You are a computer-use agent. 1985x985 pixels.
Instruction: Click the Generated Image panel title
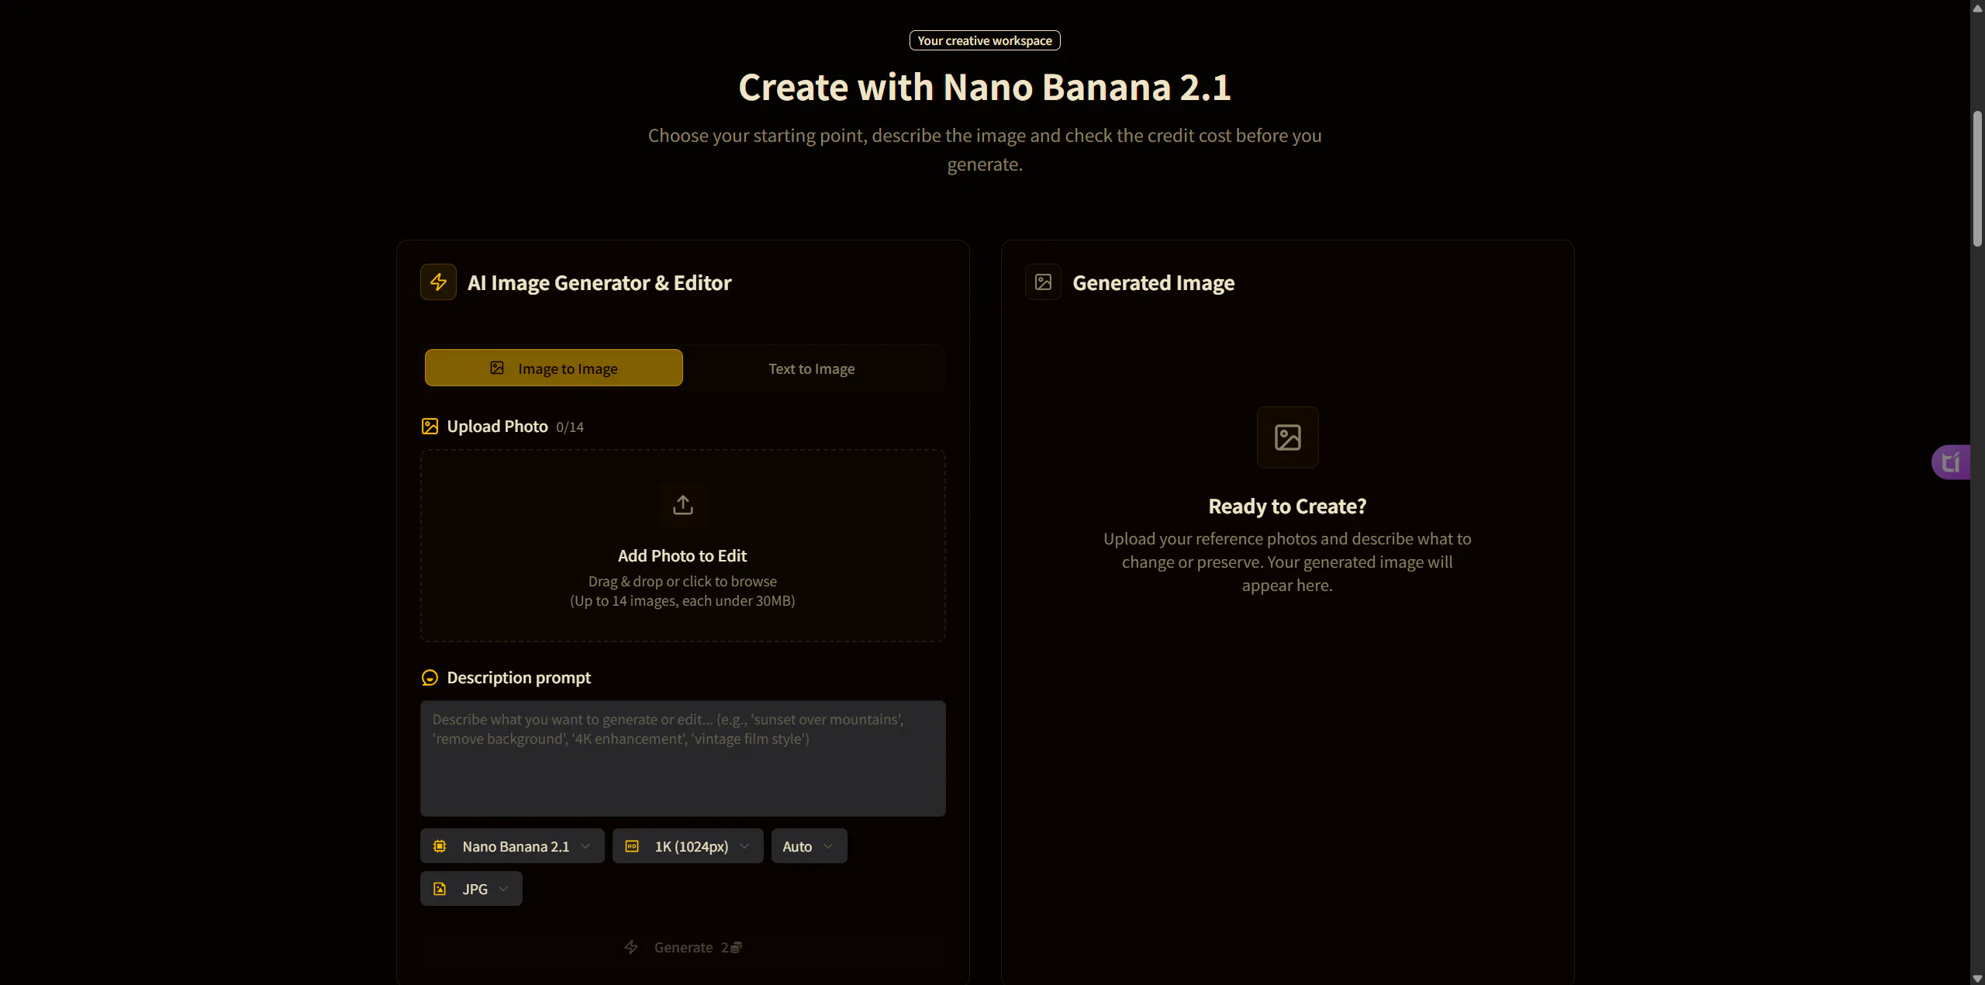1153,283
